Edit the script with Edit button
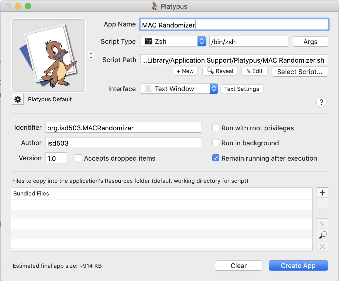This screenshot has width=339, height=281. click(x=255, y=71)
